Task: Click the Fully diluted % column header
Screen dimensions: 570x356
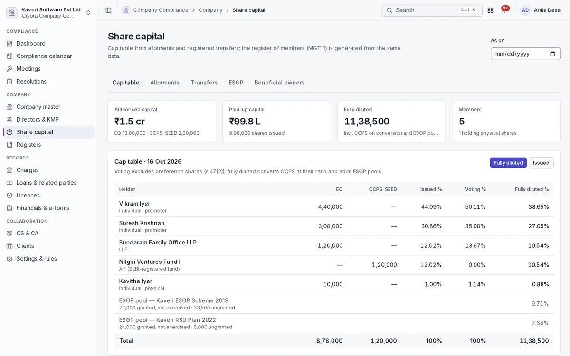Action: click(x=532, y=189)
